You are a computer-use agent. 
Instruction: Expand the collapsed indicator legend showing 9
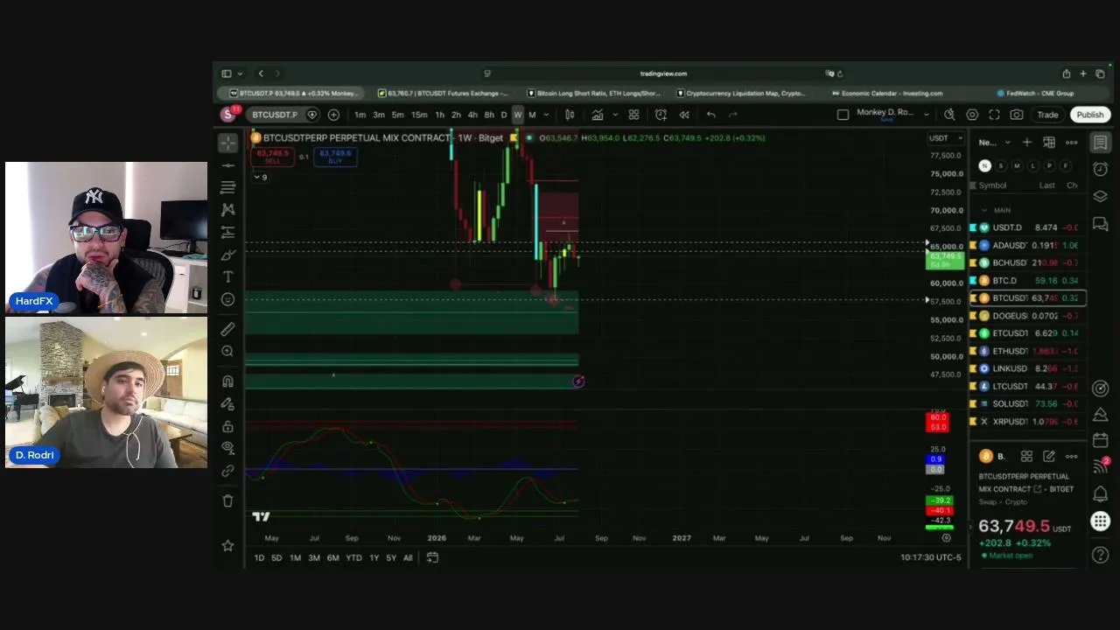tap(260, 178)
